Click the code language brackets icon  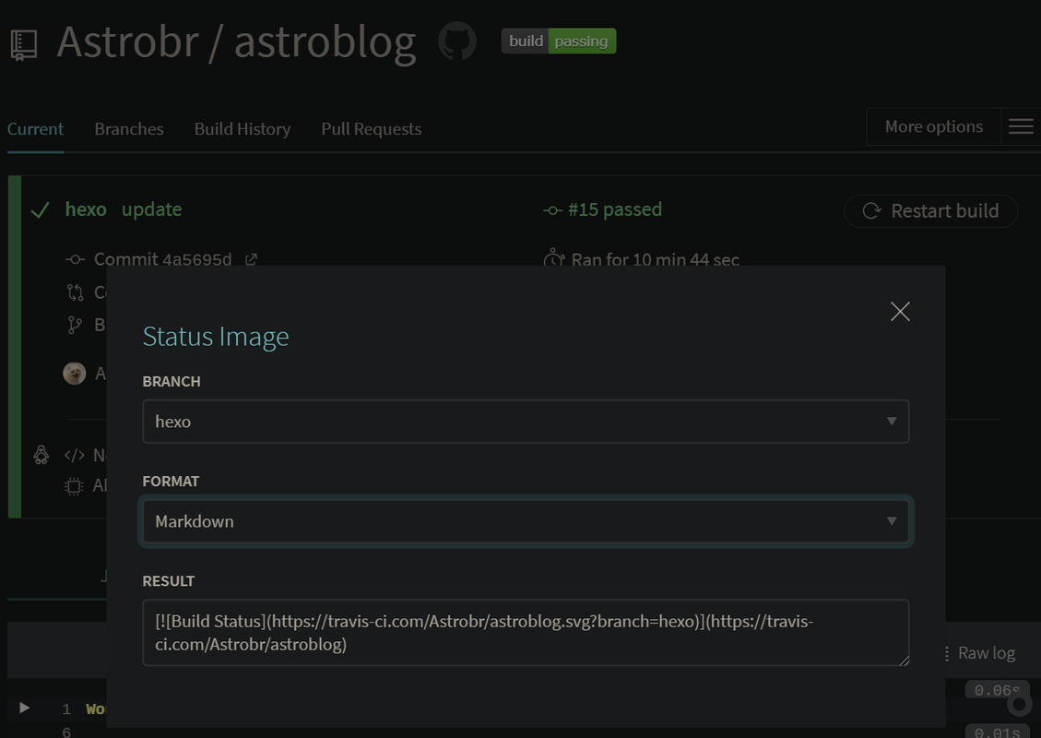(75, 456)
